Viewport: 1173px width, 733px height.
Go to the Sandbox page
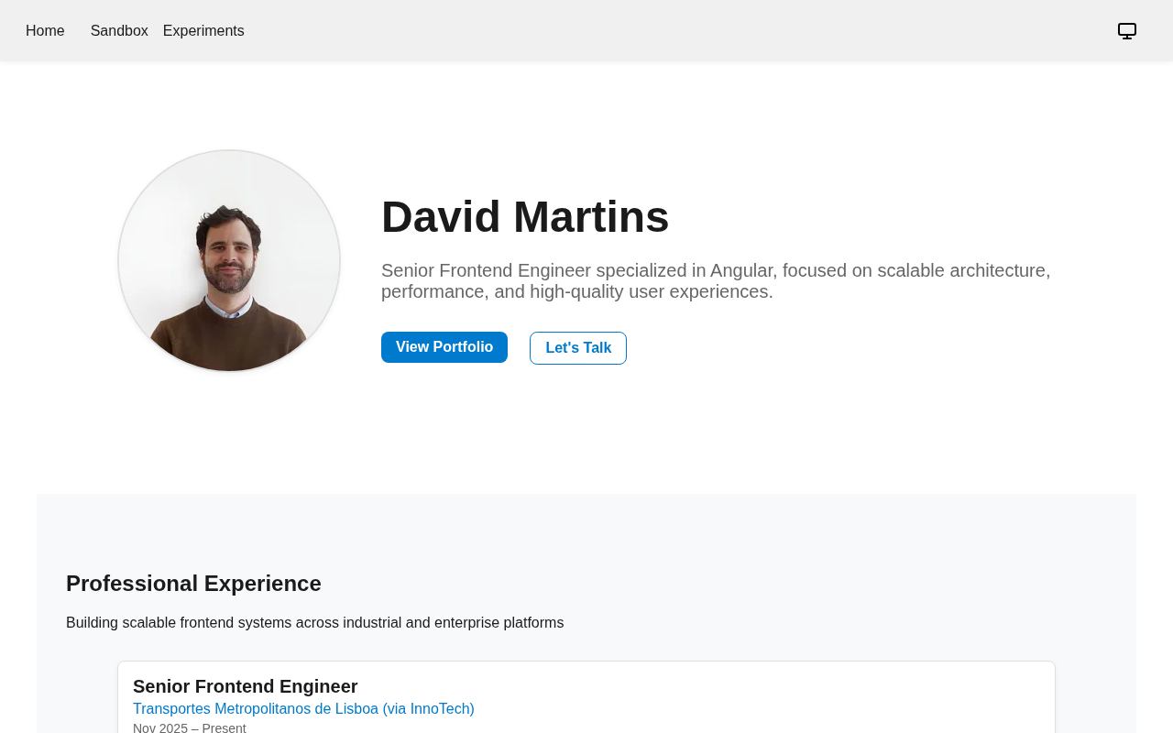pyautogui.click(x=119, y=31)
